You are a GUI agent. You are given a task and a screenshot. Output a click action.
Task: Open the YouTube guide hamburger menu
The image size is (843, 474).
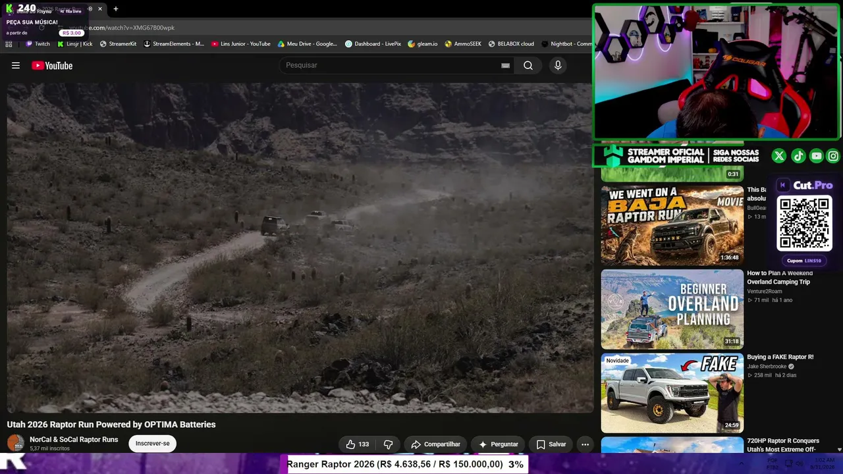coord(16,65)
